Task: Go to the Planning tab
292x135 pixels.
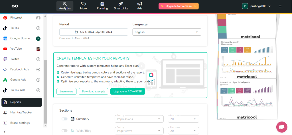Action: [x=102, y=6]
